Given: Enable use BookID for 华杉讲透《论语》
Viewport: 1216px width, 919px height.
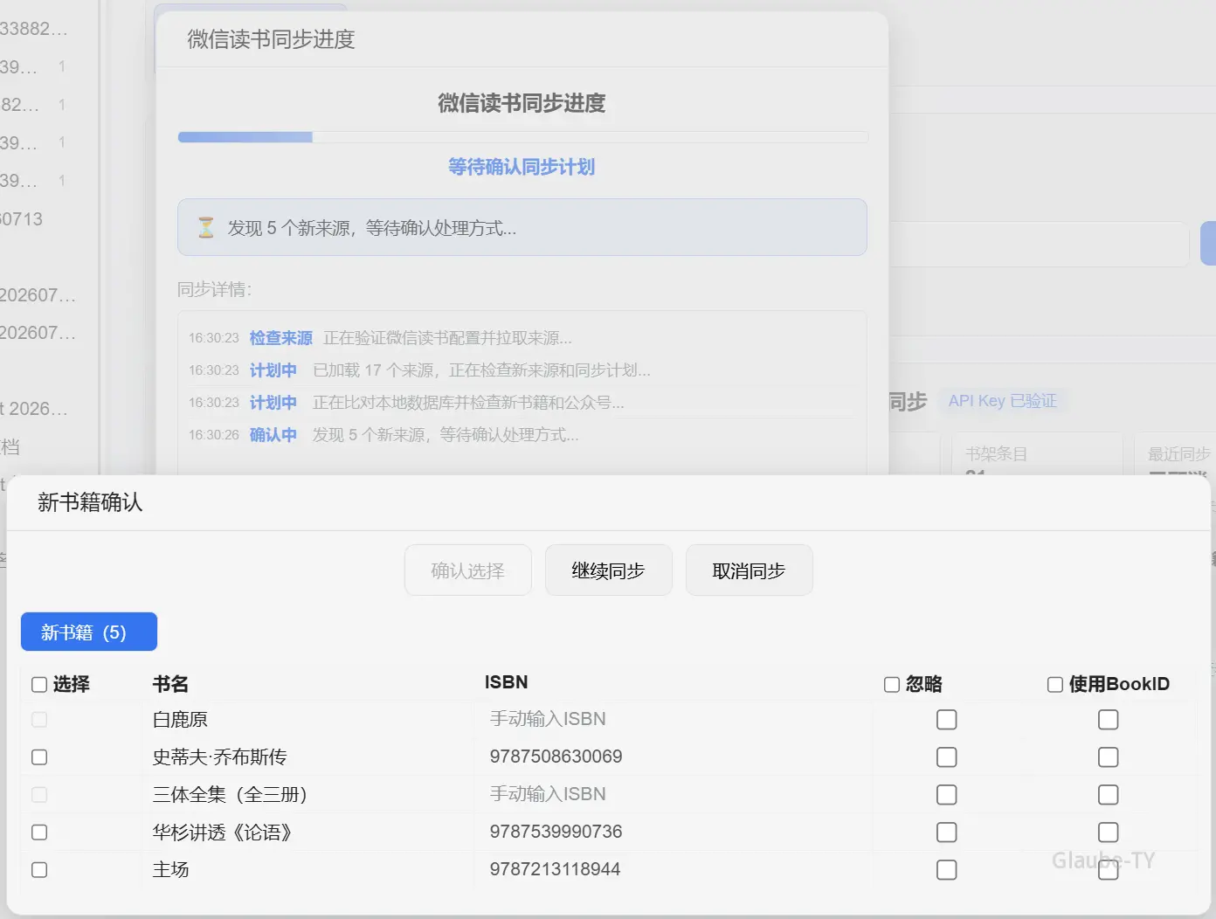Looking at the screenshot, I should [1109, 833].
